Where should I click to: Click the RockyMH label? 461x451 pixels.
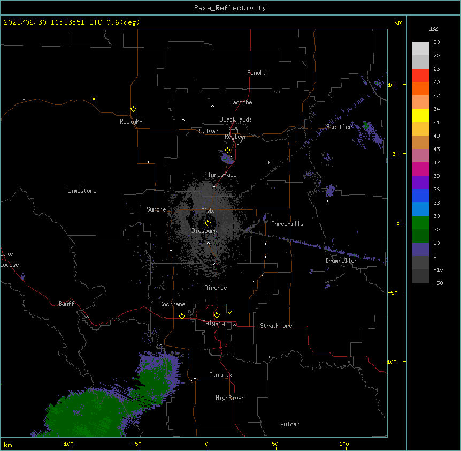pyautogui.click(x=131, y=121)
